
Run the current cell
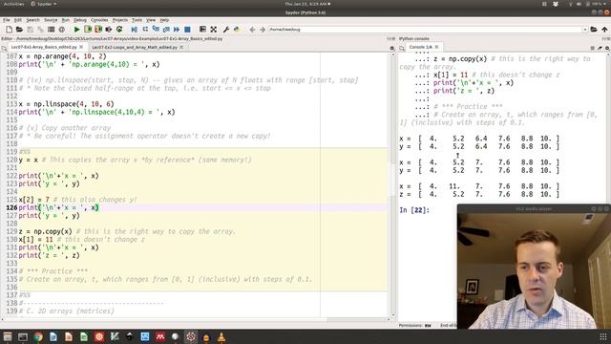(x=88, y=30)
